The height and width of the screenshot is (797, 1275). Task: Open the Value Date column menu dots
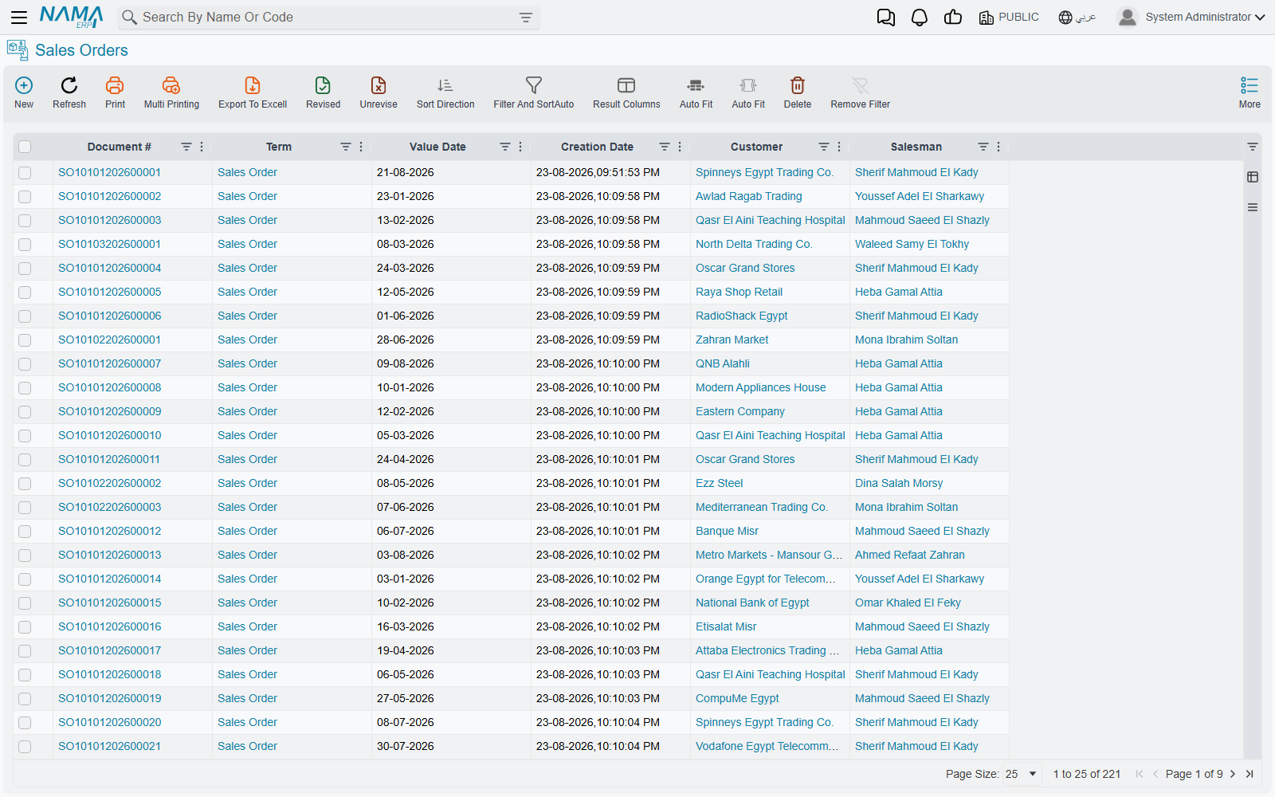pyautogui.click(x=520, y=147)
